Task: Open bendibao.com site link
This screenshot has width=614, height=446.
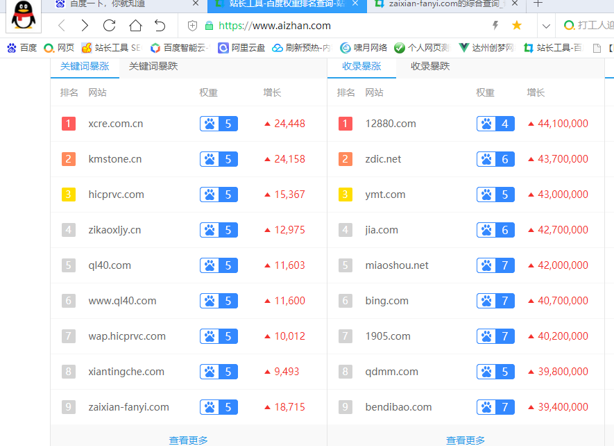Action: (x=398, y=407)
